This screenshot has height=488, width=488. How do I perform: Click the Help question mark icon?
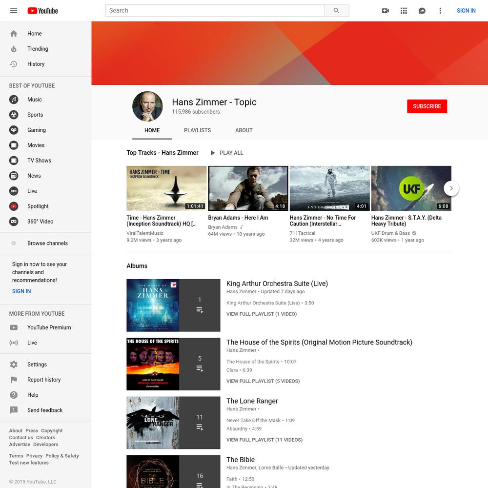pyautogui.click(x=14, y=395)
